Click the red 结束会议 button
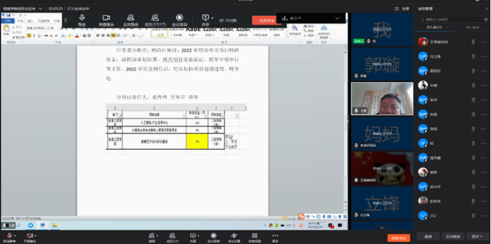The image size is (491, 244). (398, 238)
